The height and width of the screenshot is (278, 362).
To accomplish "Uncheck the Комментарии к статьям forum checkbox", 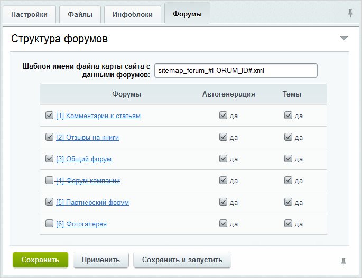I will (49, 116).
